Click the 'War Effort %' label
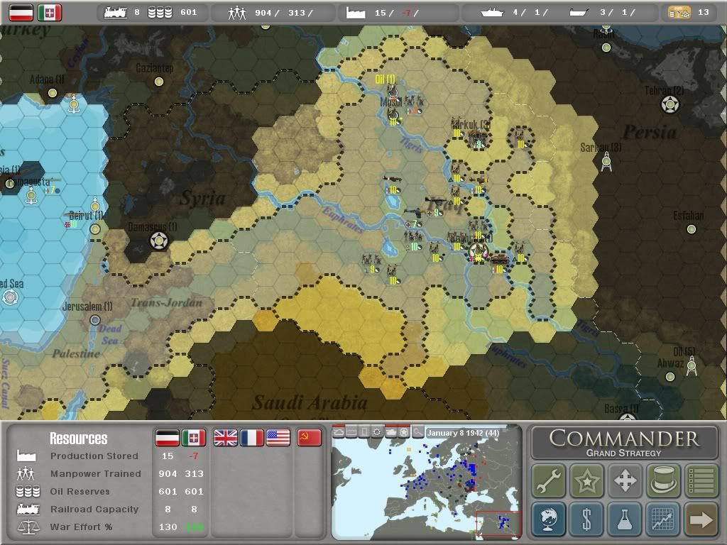The width and height of the screenshot is (727, 545). coord(81,527)
